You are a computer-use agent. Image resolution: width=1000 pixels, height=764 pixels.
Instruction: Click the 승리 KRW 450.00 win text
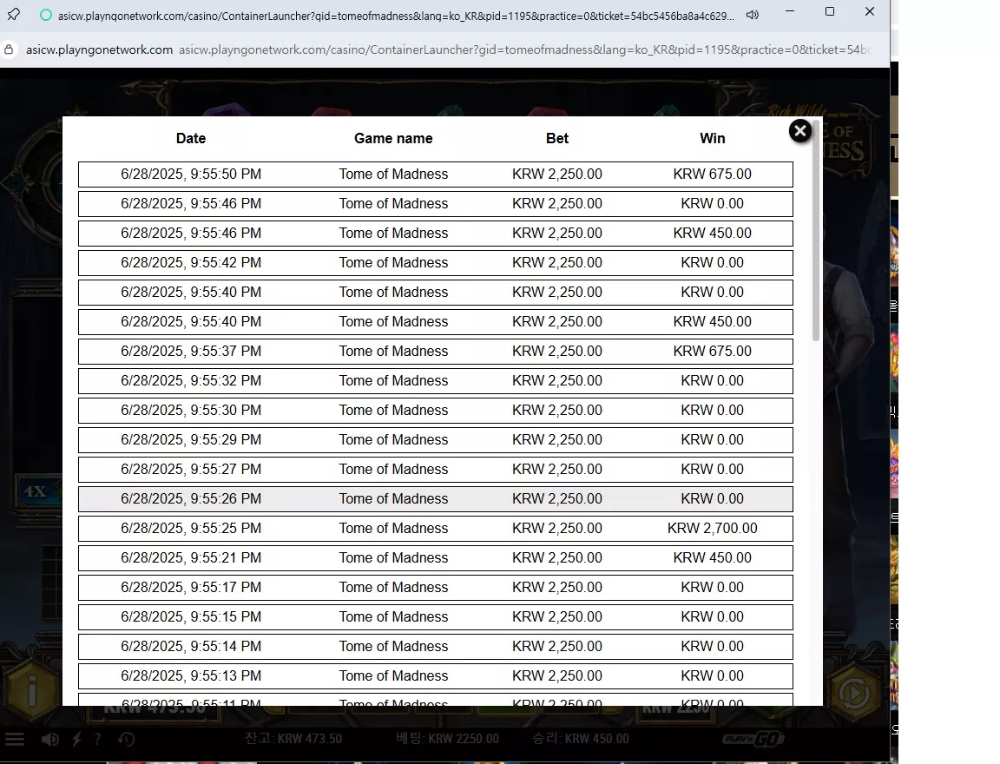tap(581, 739)
